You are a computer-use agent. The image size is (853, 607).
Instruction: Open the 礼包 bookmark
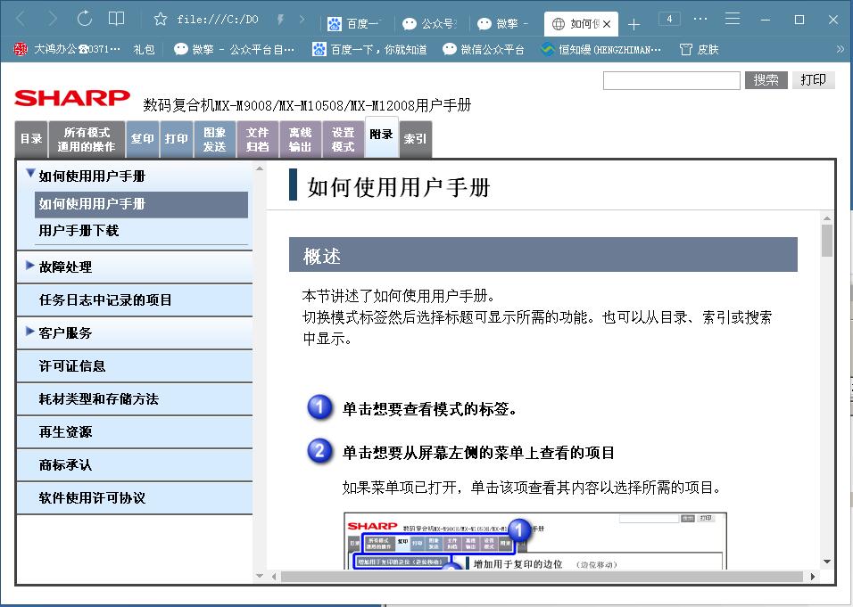tap(145, 49)
